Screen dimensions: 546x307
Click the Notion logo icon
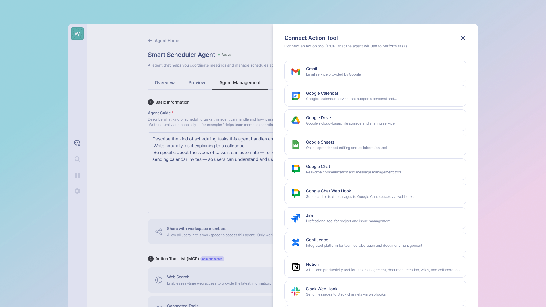click(x=296, y=267)
